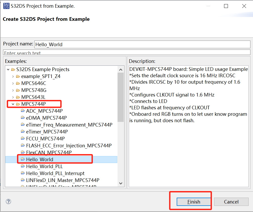Select the eTimer_MPC5744P example
253x212 pixels.
point(47,132)
